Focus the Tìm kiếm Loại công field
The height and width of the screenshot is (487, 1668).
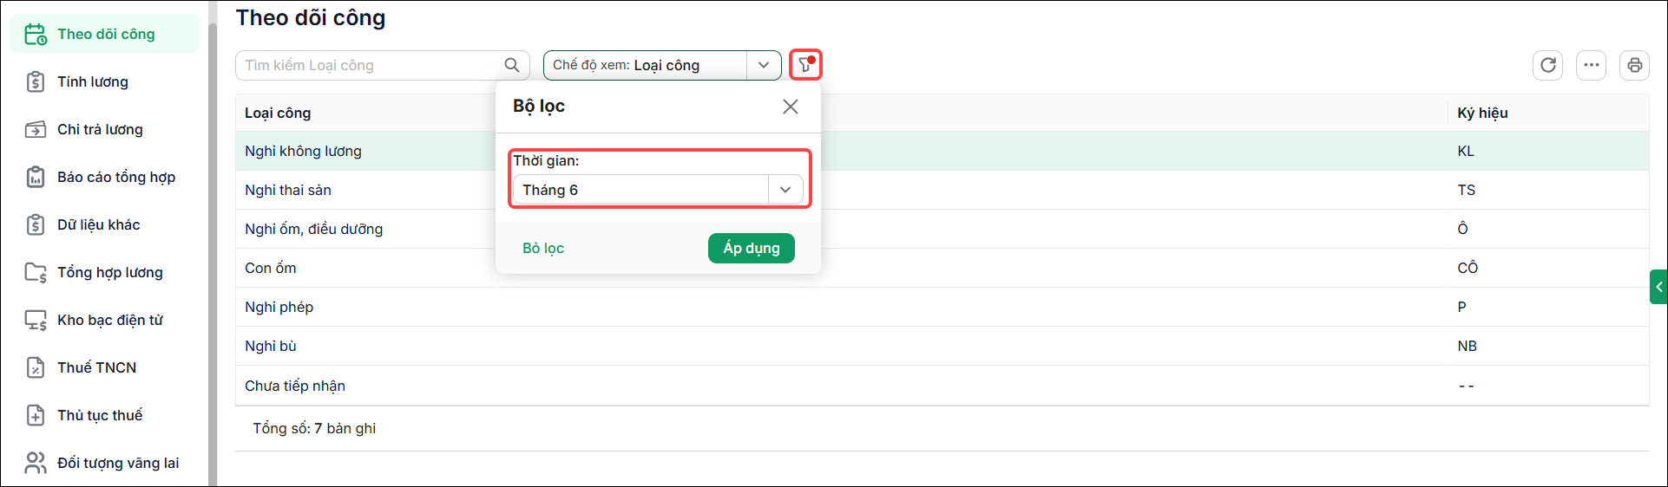pyautogui.click(x=382, y=65)
